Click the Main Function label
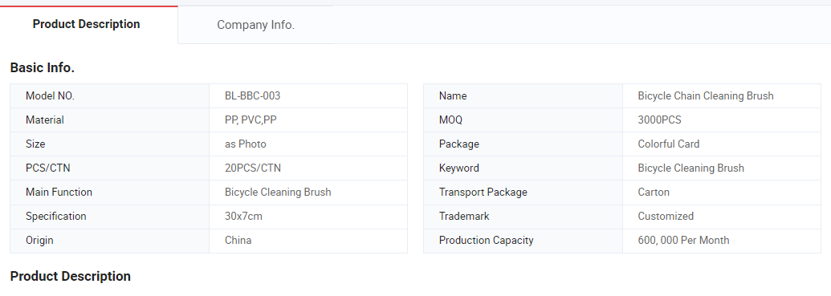The height and width of the screenshot is (296, 831). [x=59, y=193]
